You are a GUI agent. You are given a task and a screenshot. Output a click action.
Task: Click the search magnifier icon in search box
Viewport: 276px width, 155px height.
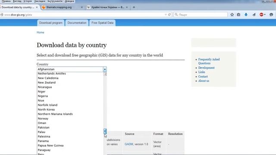[x=176, y=15]
